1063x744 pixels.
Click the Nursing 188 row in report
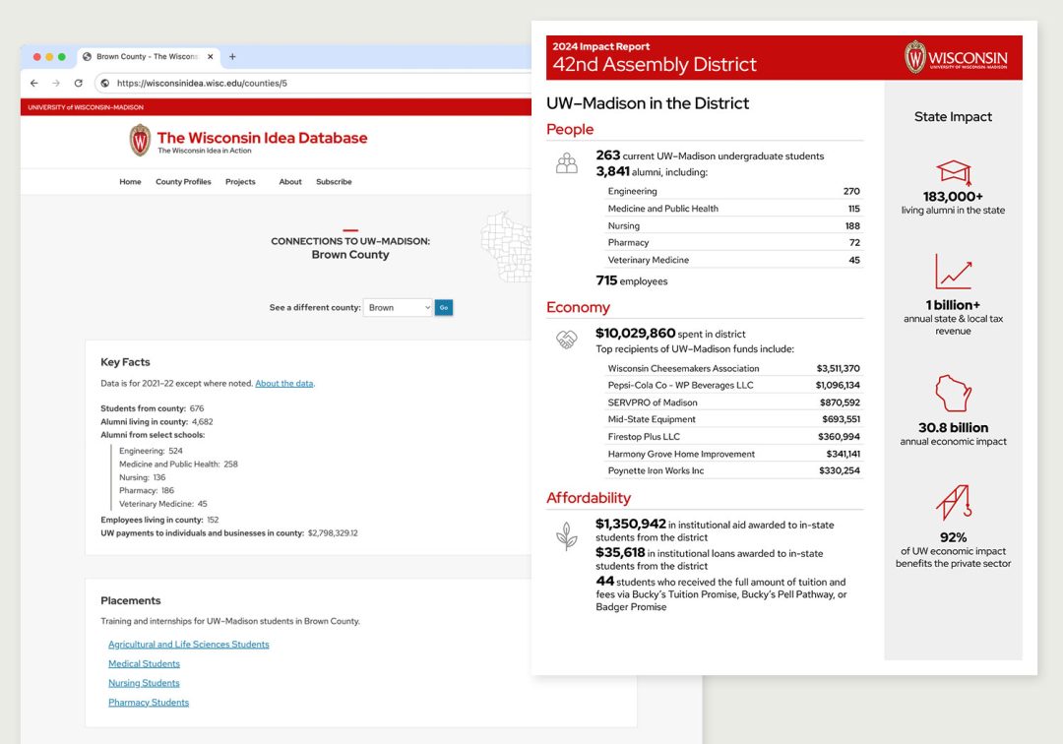[x=733, y=225]
